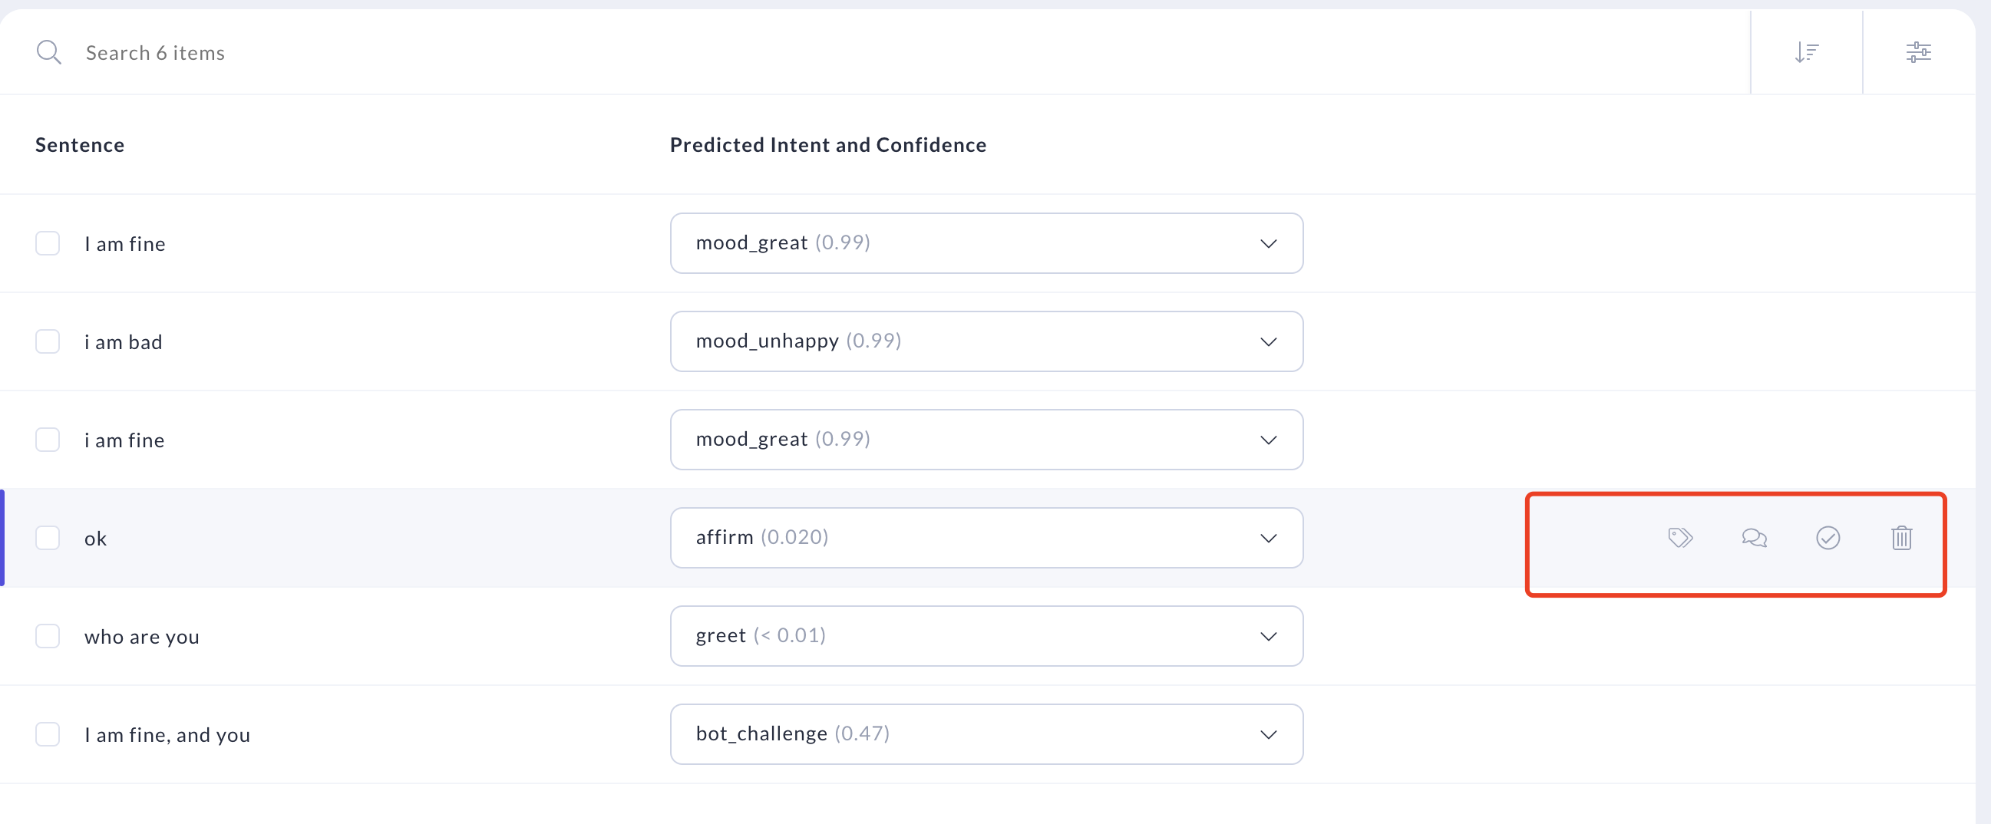
Task: Click the 'Predicted Intent and Confidence' header
Action: tap(827, 145)
